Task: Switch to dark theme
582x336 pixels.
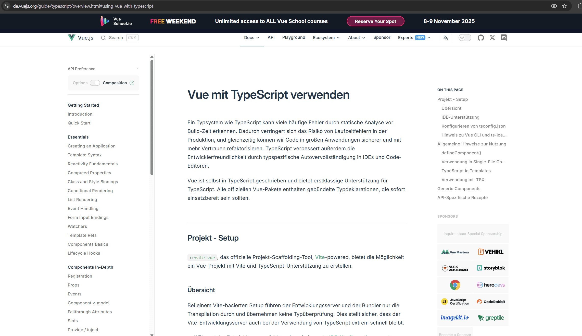Action: (x=464, y=38)
